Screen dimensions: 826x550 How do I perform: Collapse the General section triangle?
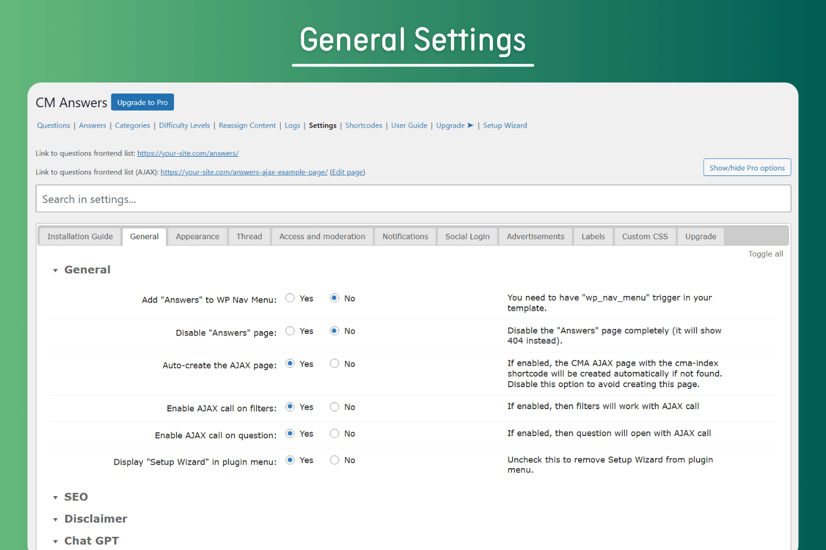pyautogui.click(x=56, y=270)
